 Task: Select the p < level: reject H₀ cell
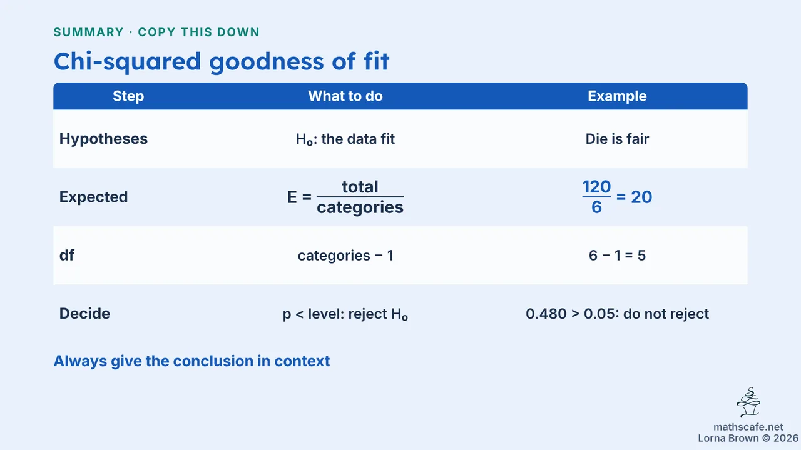coord(345,314)
